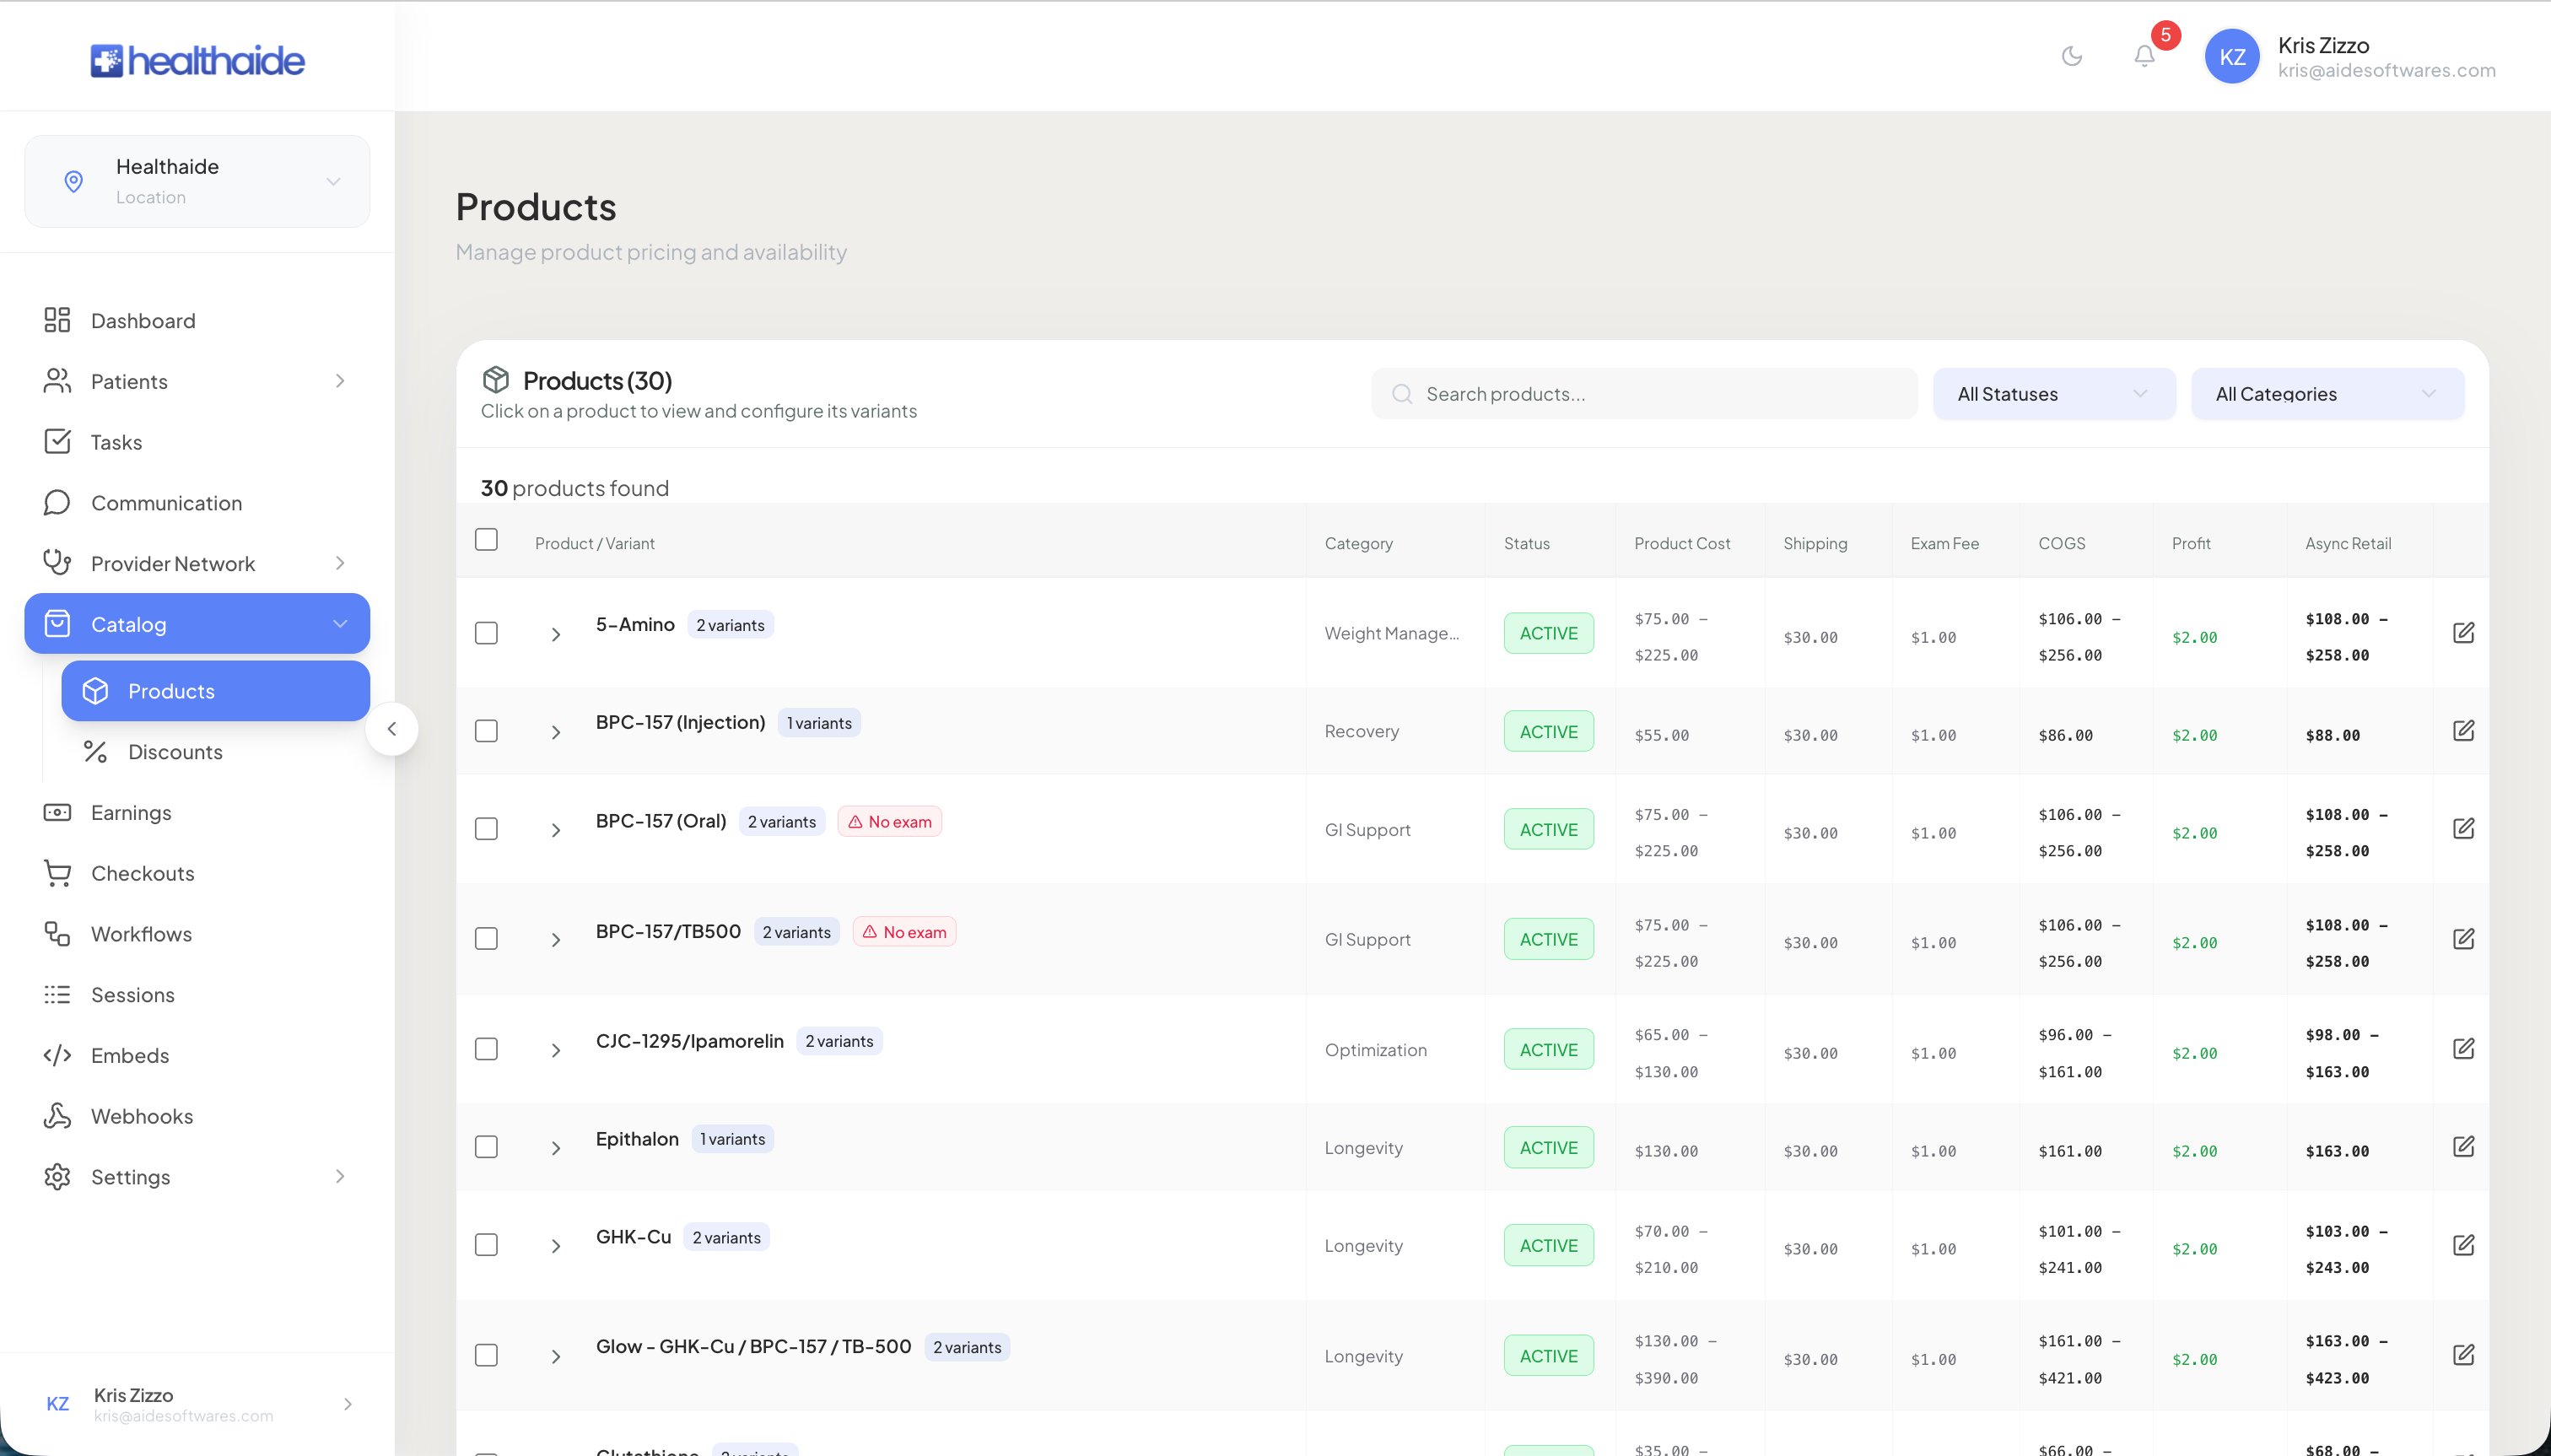Expand the BPC-157 (Injection) variants
The image size is (2551, 1456).
coord(556,733)
